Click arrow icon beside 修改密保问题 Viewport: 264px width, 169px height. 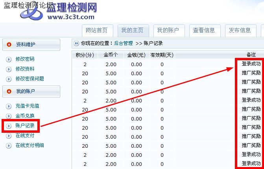pyautogui.click(x=9, y=79)
